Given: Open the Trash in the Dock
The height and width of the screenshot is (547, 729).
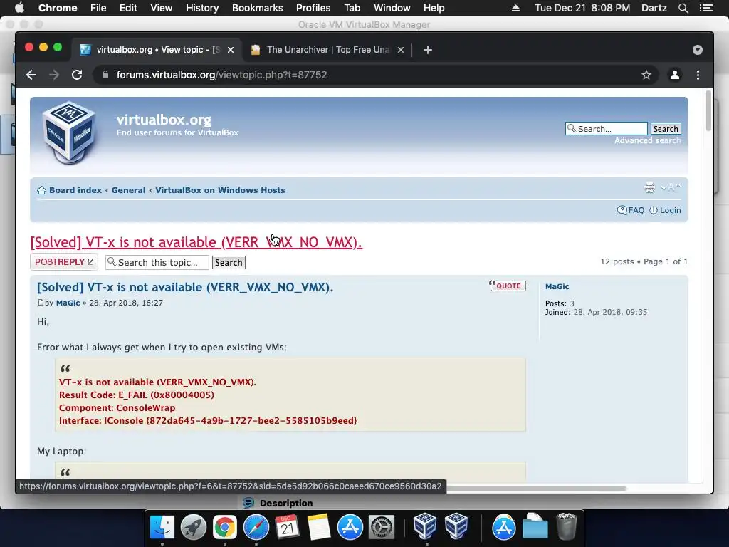Looking at the screenshot, I should pyautogui.click(x=566, y=527).
